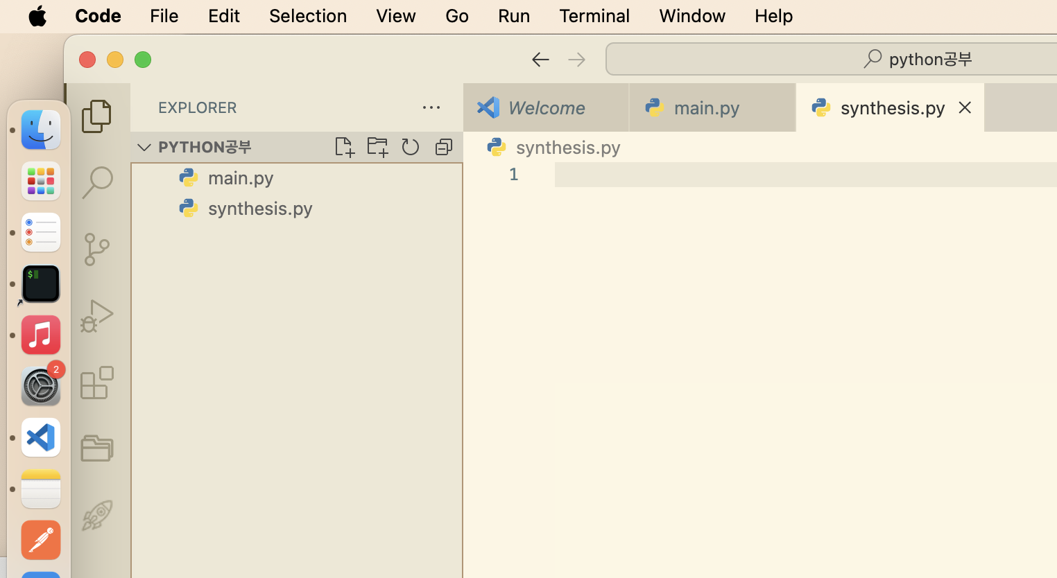Open Postman from the Dock

click(x=41, y=540)
